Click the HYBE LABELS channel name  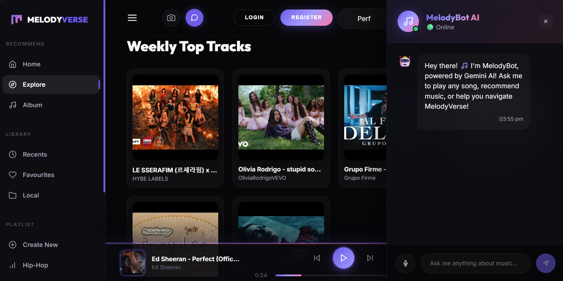[150, 179]
